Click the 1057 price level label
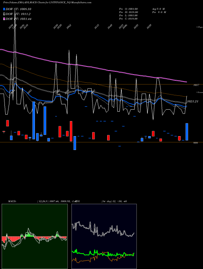Viewport: 203px width, 269px height. point(196,85)
